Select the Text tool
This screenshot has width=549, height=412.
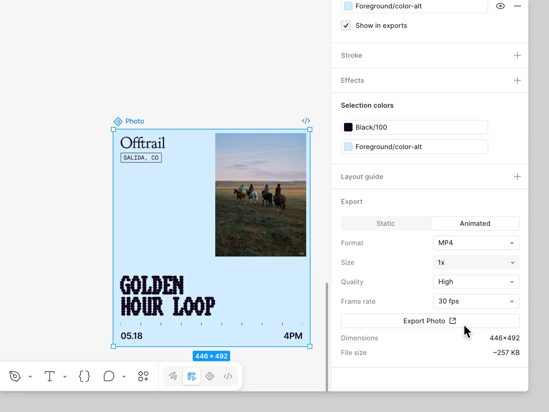click(49, 376)
